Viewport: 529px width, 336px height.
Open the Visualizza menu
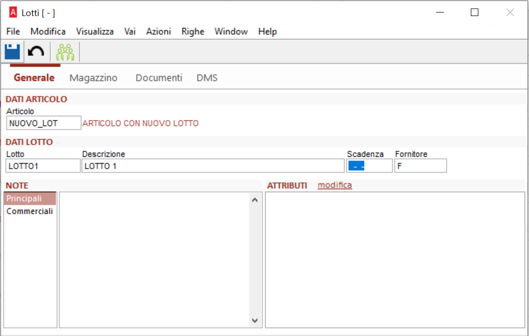tap(95, 32)
